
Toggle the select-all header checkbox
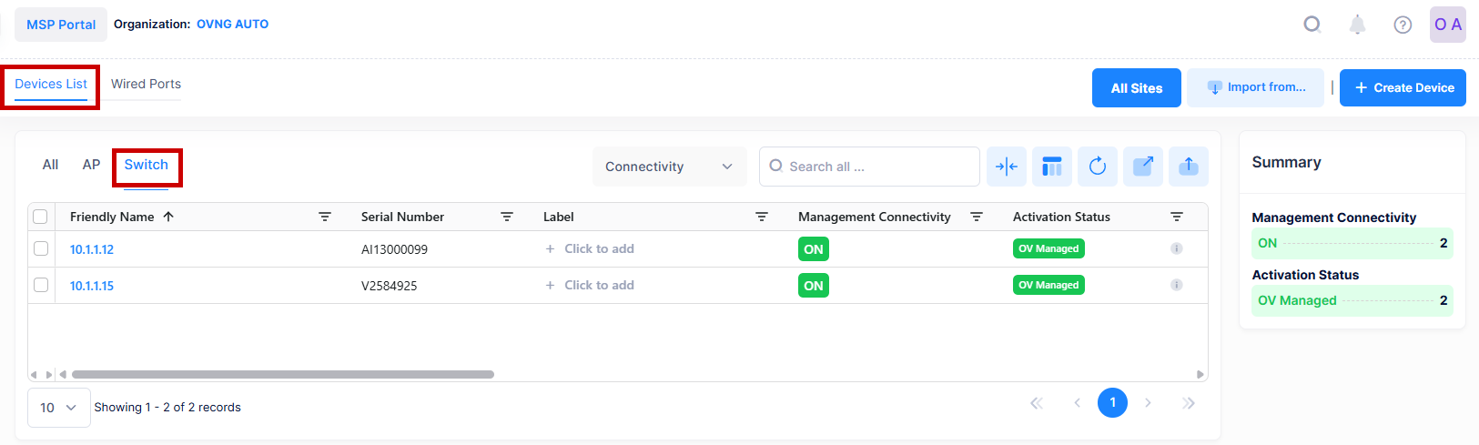(x=40, y=217)
